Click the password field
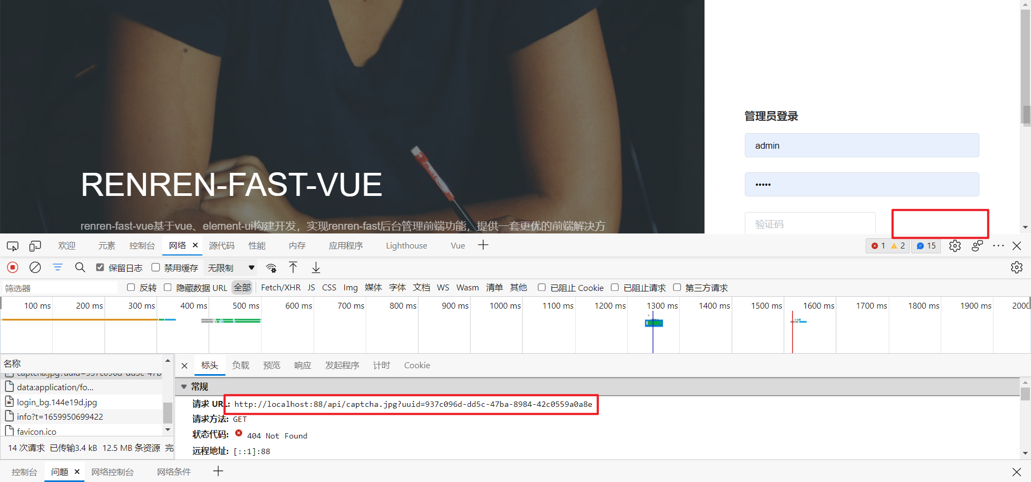 click(862, 185)
